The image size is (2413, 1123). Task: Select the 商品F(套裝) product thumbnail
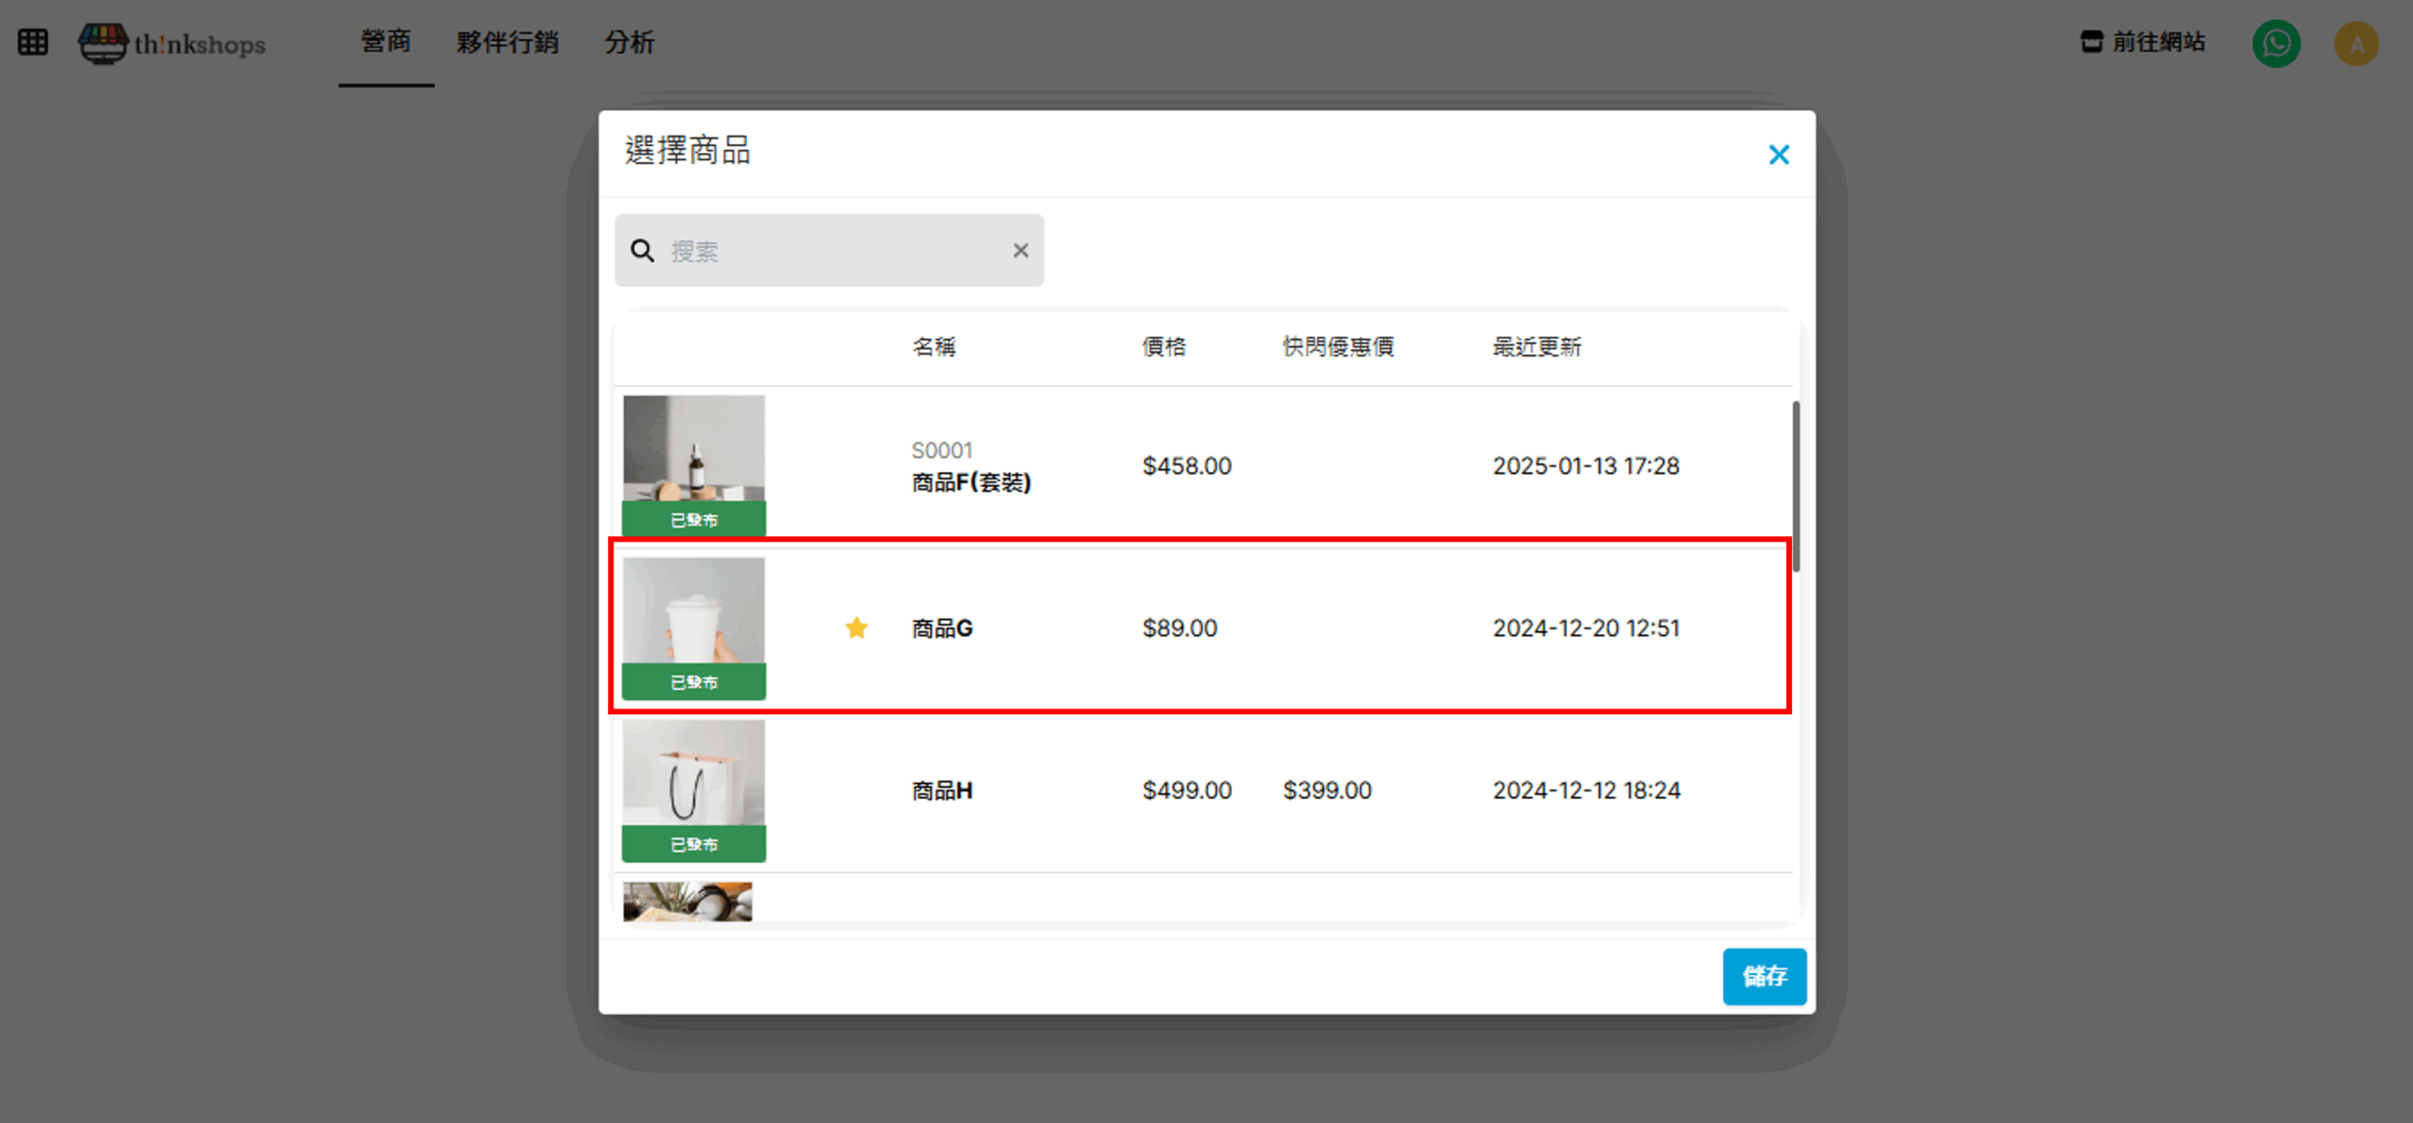pos(694,450)
